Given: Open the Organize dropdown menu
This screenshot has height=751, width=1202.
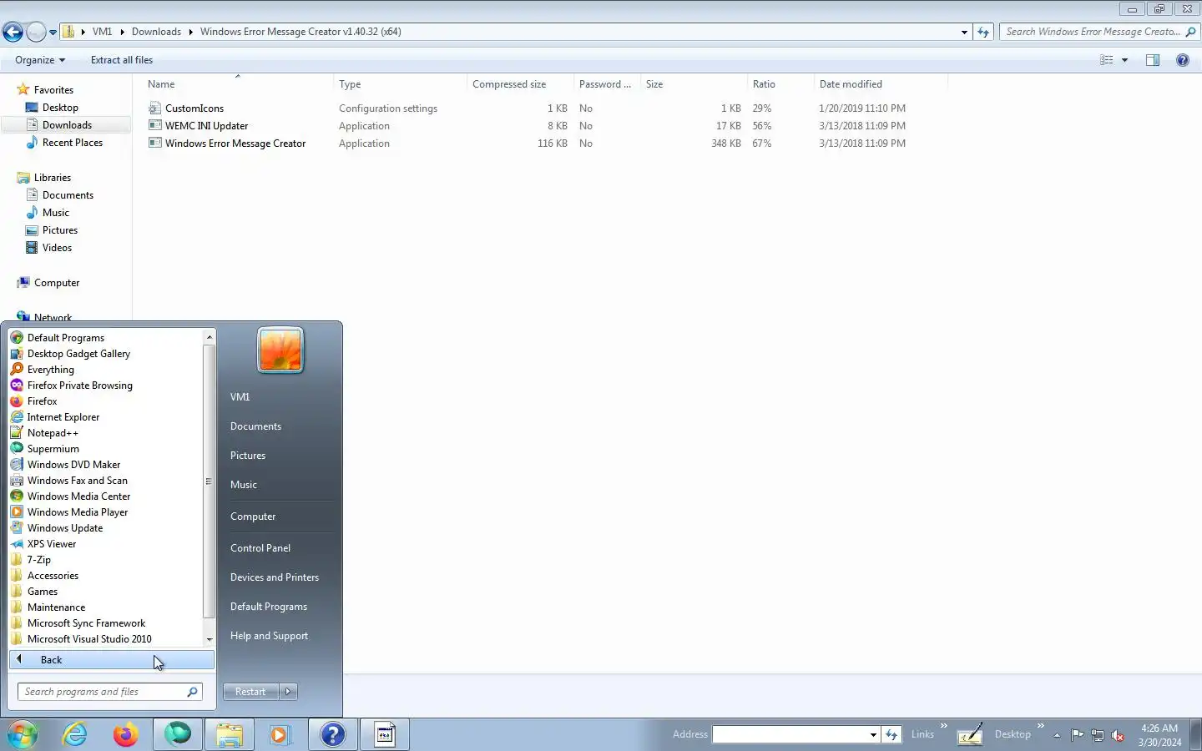Looking at the screenshot, I should tap(40, 60).
